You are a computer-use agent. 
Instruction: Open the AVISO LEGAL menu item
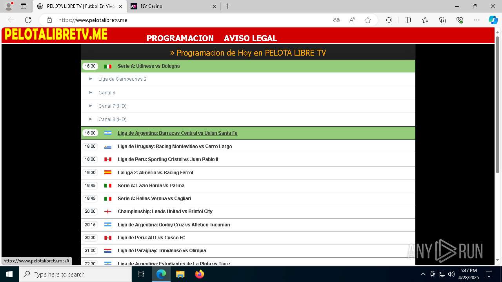pyautogui.click(x=250, y=38)
